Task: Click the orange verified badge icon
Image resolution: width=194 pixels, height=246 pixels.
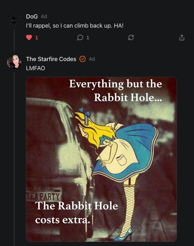Action: (83, 59)
